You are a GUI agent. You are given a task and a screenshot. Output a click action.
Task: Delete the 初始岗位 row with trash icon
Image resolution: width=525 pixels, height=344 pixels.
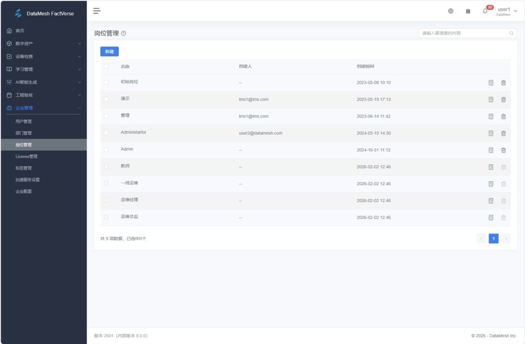pos(503,83)
